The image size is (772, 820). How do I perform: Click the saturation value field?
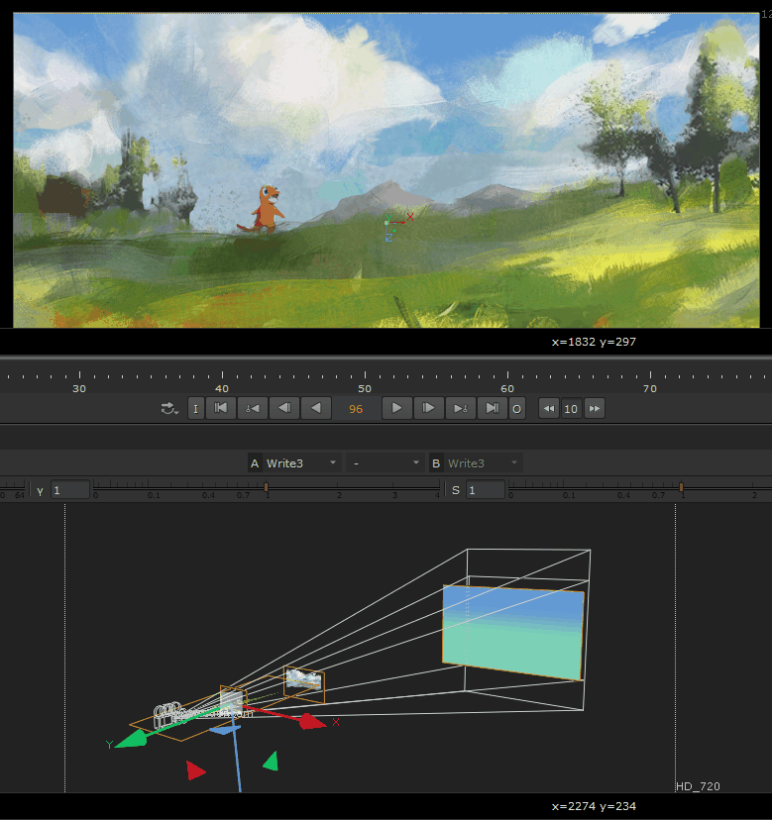[x=486, y=490]
